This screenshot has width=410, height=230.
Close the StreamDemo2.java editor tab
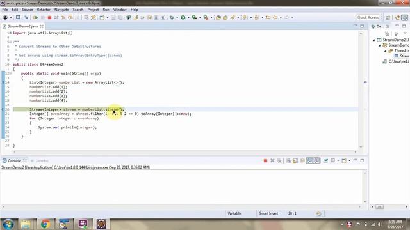pos(42,26)
